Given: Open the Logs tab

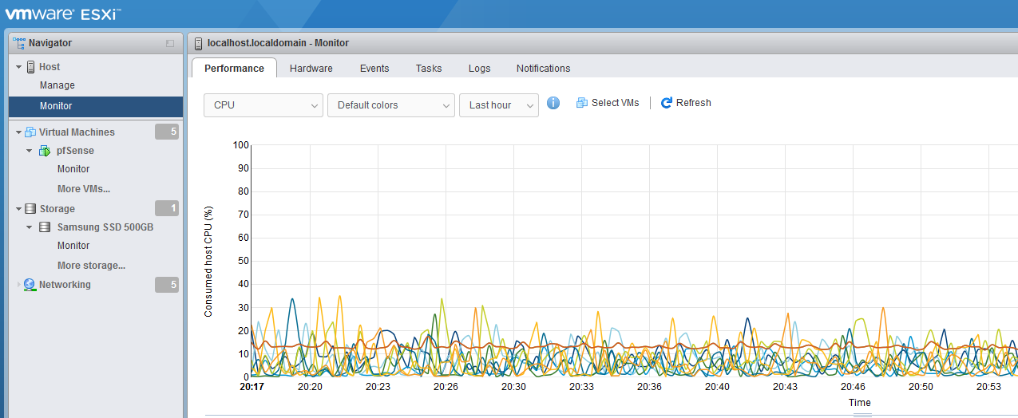Looking at the screenshot, I should coord(479,69).
